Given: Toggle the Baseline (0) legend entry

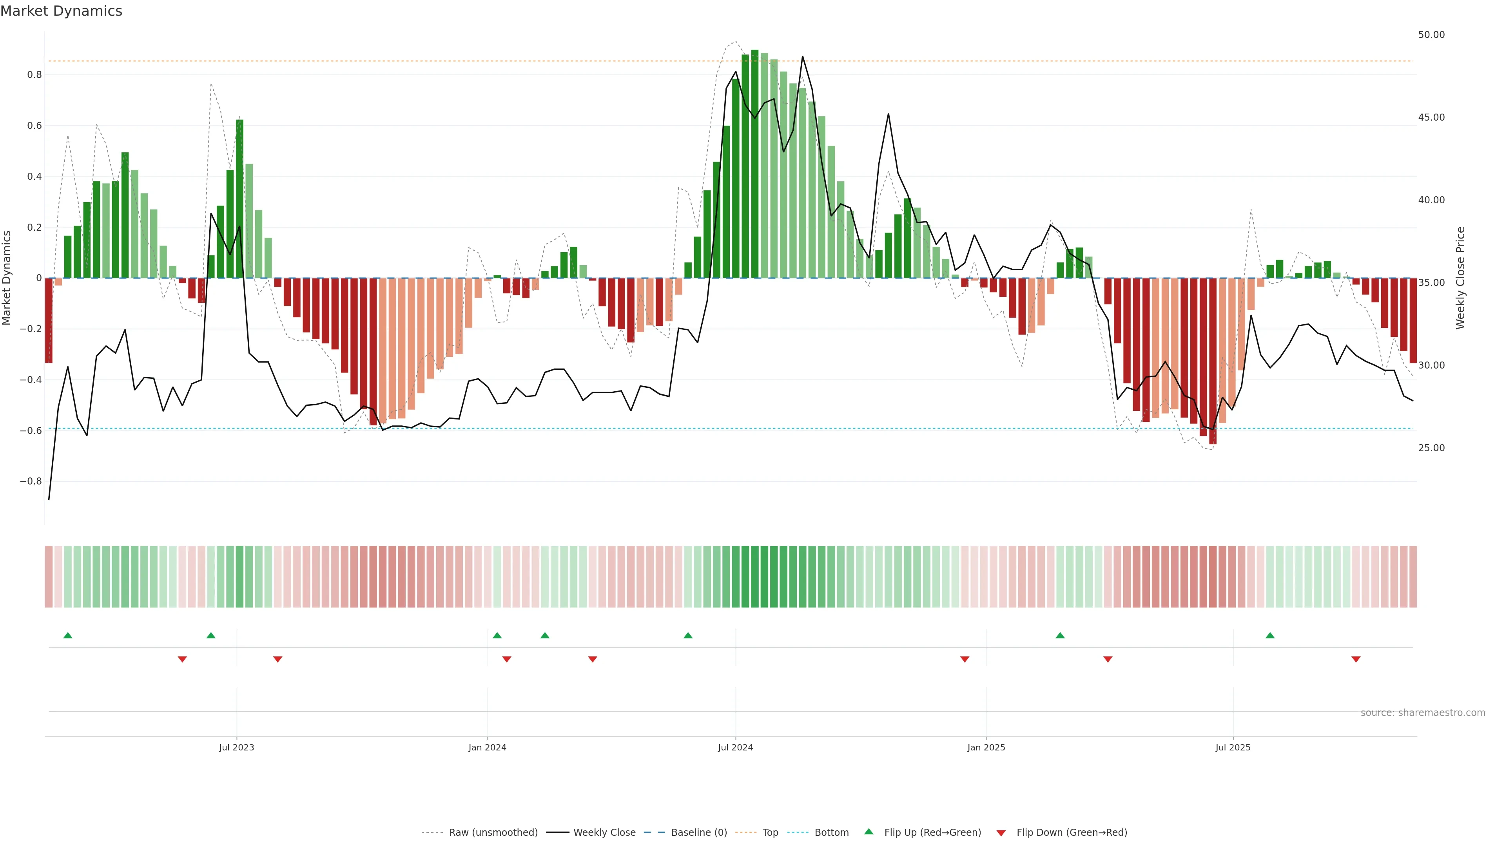Looking at the screenshot, I should coord(699,833).
